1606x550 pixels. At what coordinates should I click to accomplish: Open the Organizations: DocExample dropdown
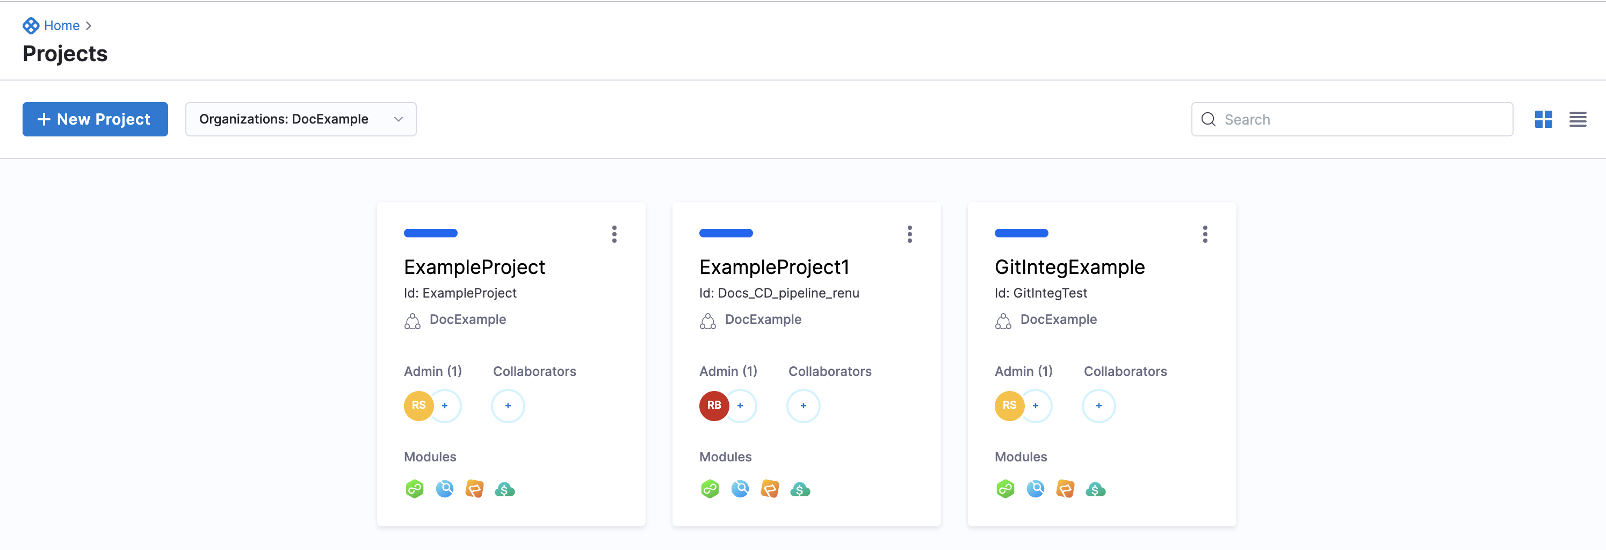click(x=300, y=119)
